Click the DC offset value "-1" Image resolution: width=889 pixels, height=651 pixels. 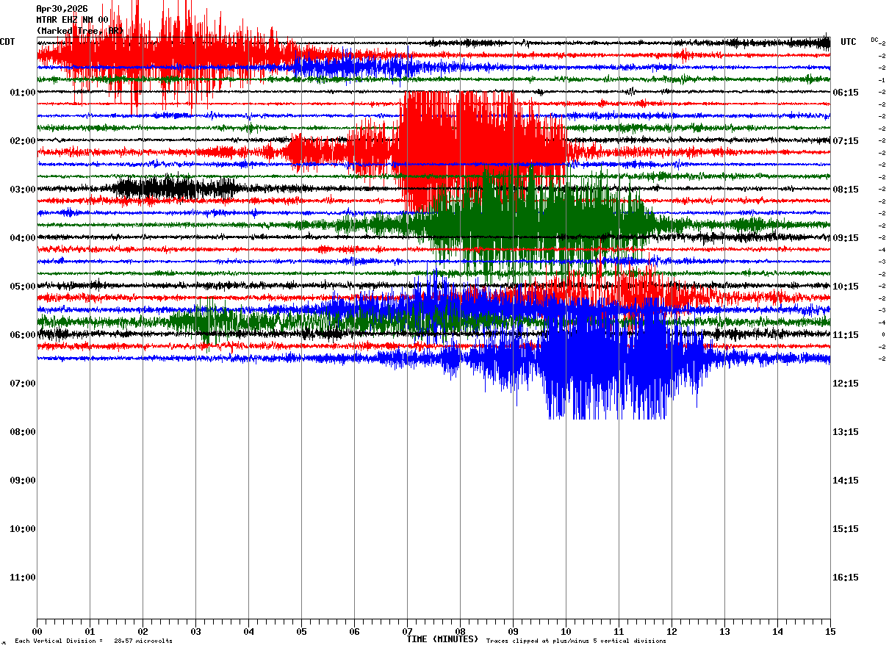[x=882, y=80]
